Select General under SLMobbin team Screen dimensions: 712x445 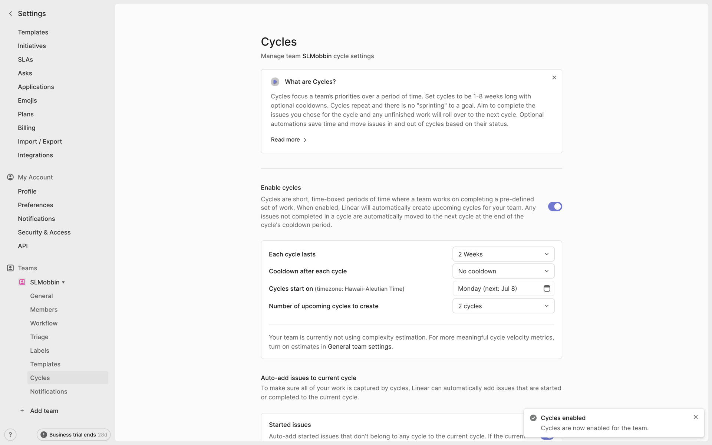pyautogui.click(x=42, y=296)
